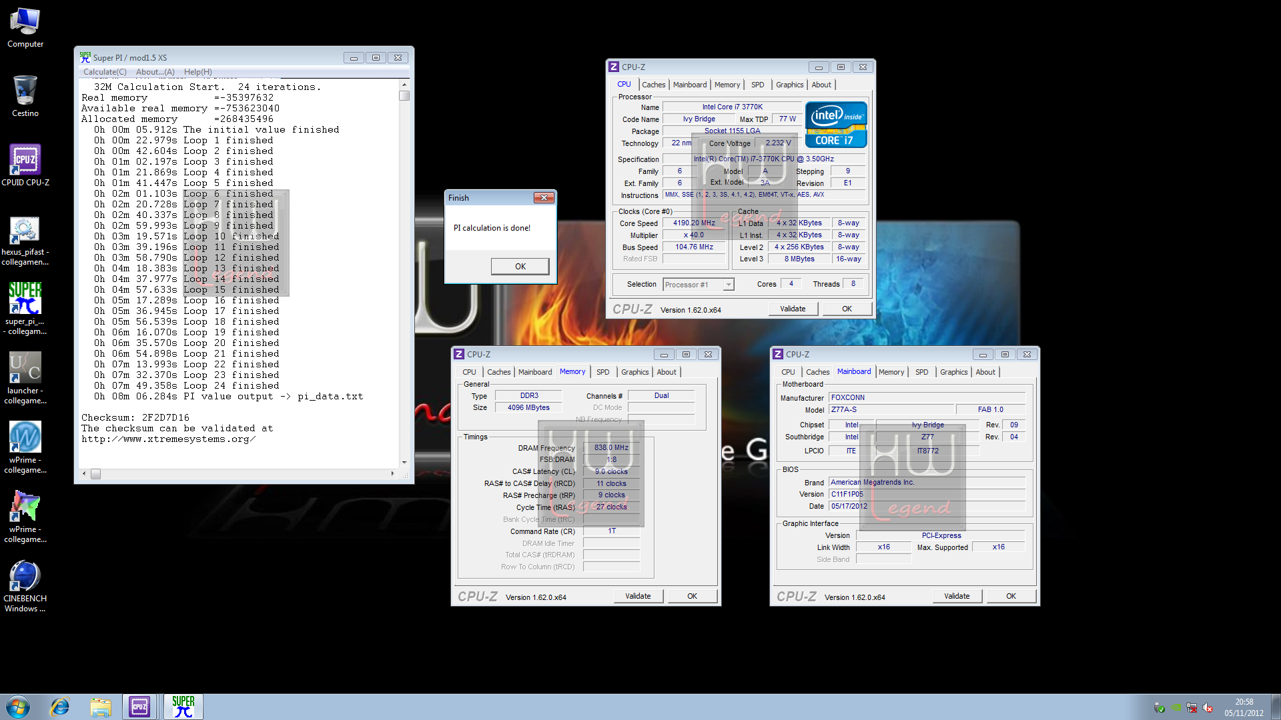Click Validate in mainboard CPU-Z window
Image resolution: width=1281 pixels, height=720 pixels.
(x=957, y=596)
